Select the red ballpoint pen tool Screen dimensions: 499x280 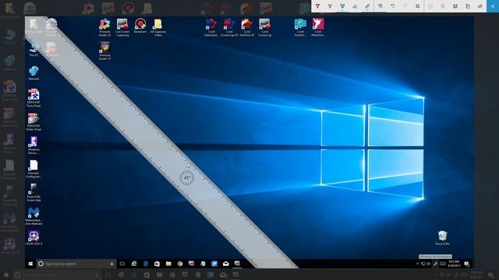coord(317,6)
